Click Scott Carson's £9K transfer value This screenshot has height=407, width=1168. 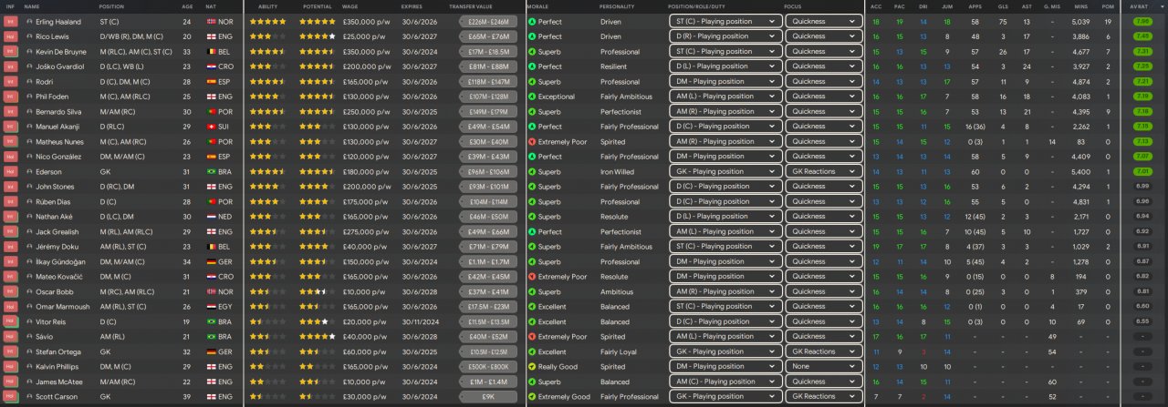[x=487, y=397]
